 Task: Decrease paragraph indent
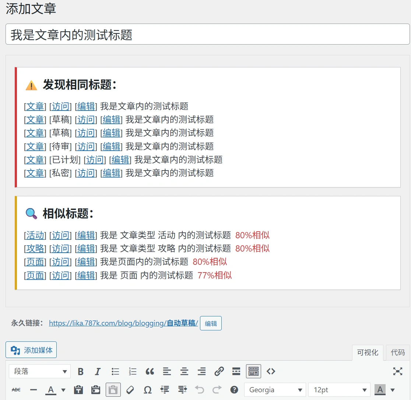click(165, 390)
